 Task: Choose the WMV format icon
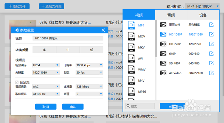coord(132,70)
